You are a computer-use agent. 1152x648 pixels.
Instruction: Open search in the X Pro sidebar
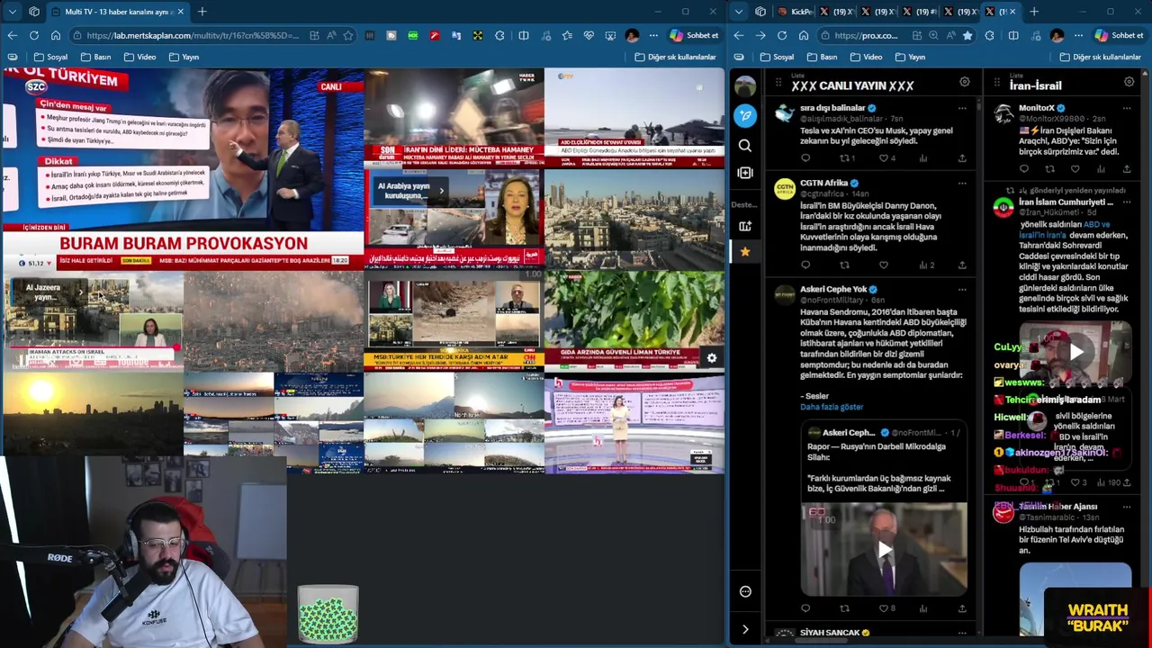pyautogui.click(x=745, y=146)
